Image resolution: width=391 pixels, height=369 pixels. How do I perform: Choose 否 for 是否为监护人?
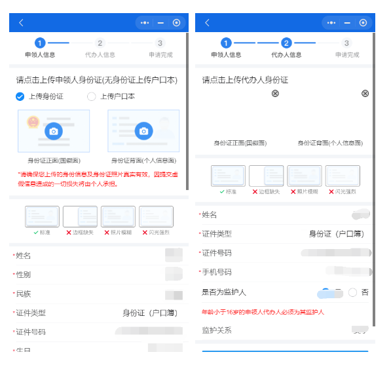click(352, 292)
